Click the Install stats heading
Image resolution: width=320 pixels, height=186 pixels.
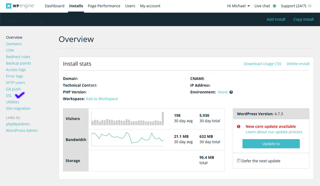(x=77, y=64)
